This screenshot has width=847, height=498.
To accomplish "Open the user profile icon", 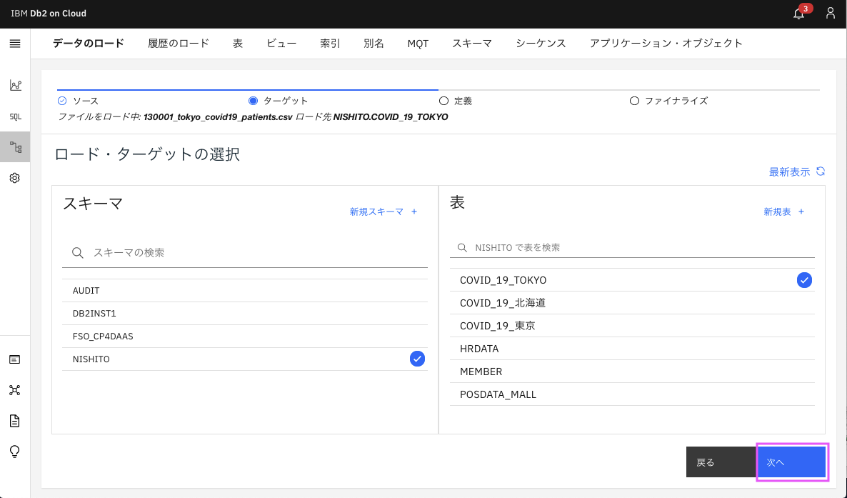I will tap(831, 14).
